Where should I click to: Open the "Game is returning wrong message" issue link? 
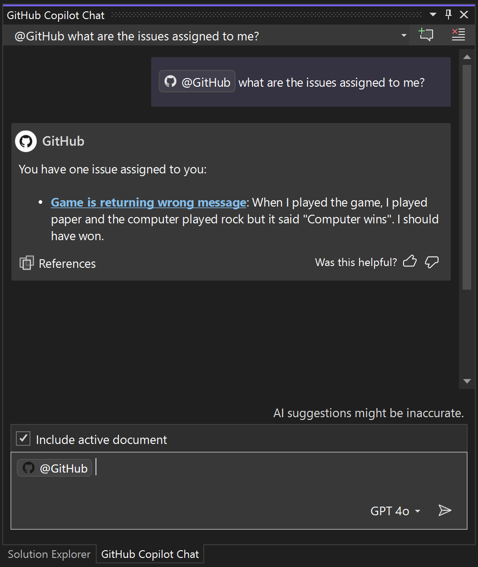pos(148,202)
